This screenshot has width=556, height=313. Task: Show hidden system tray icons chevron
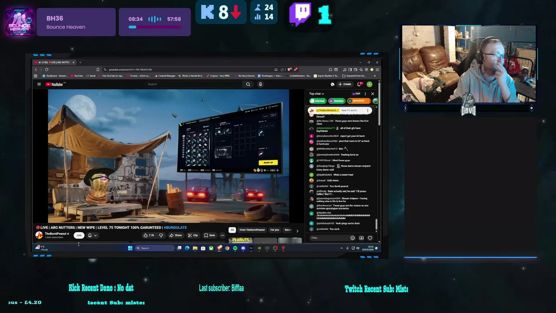point(341,248)
